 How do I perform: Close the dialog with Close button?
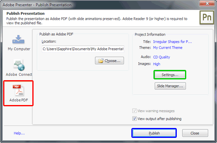pyautogui.click(x=195, y=133)
